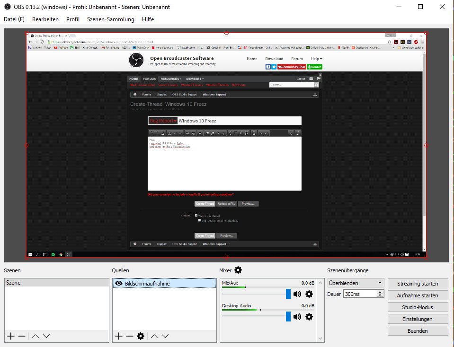
Task: Open Mic/Aux audio settings gear
Action: pyautogui.click(x=309, y=294)
